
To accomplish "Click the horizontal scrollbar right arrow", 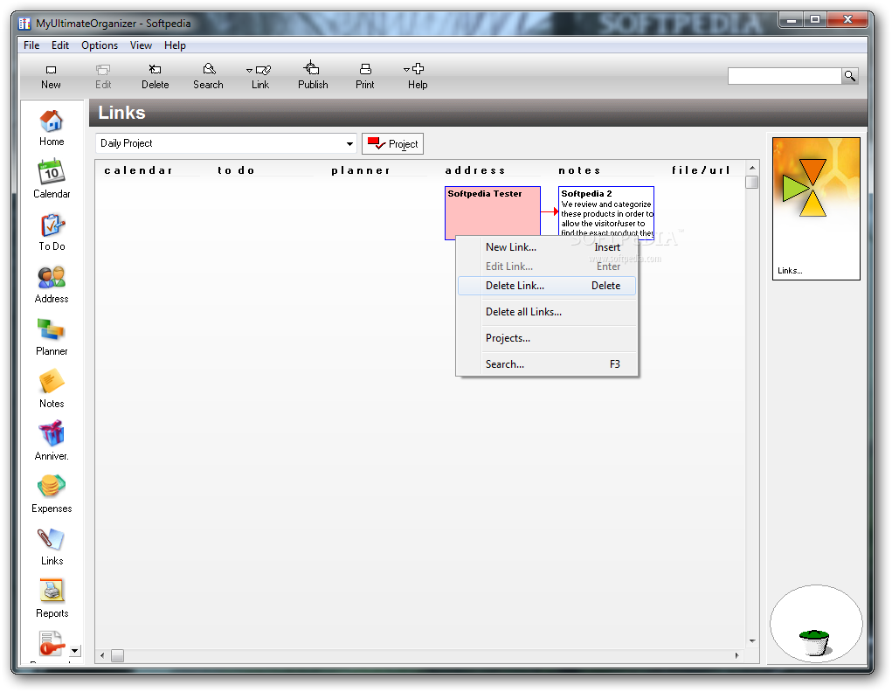I will (x=737, y=655).
